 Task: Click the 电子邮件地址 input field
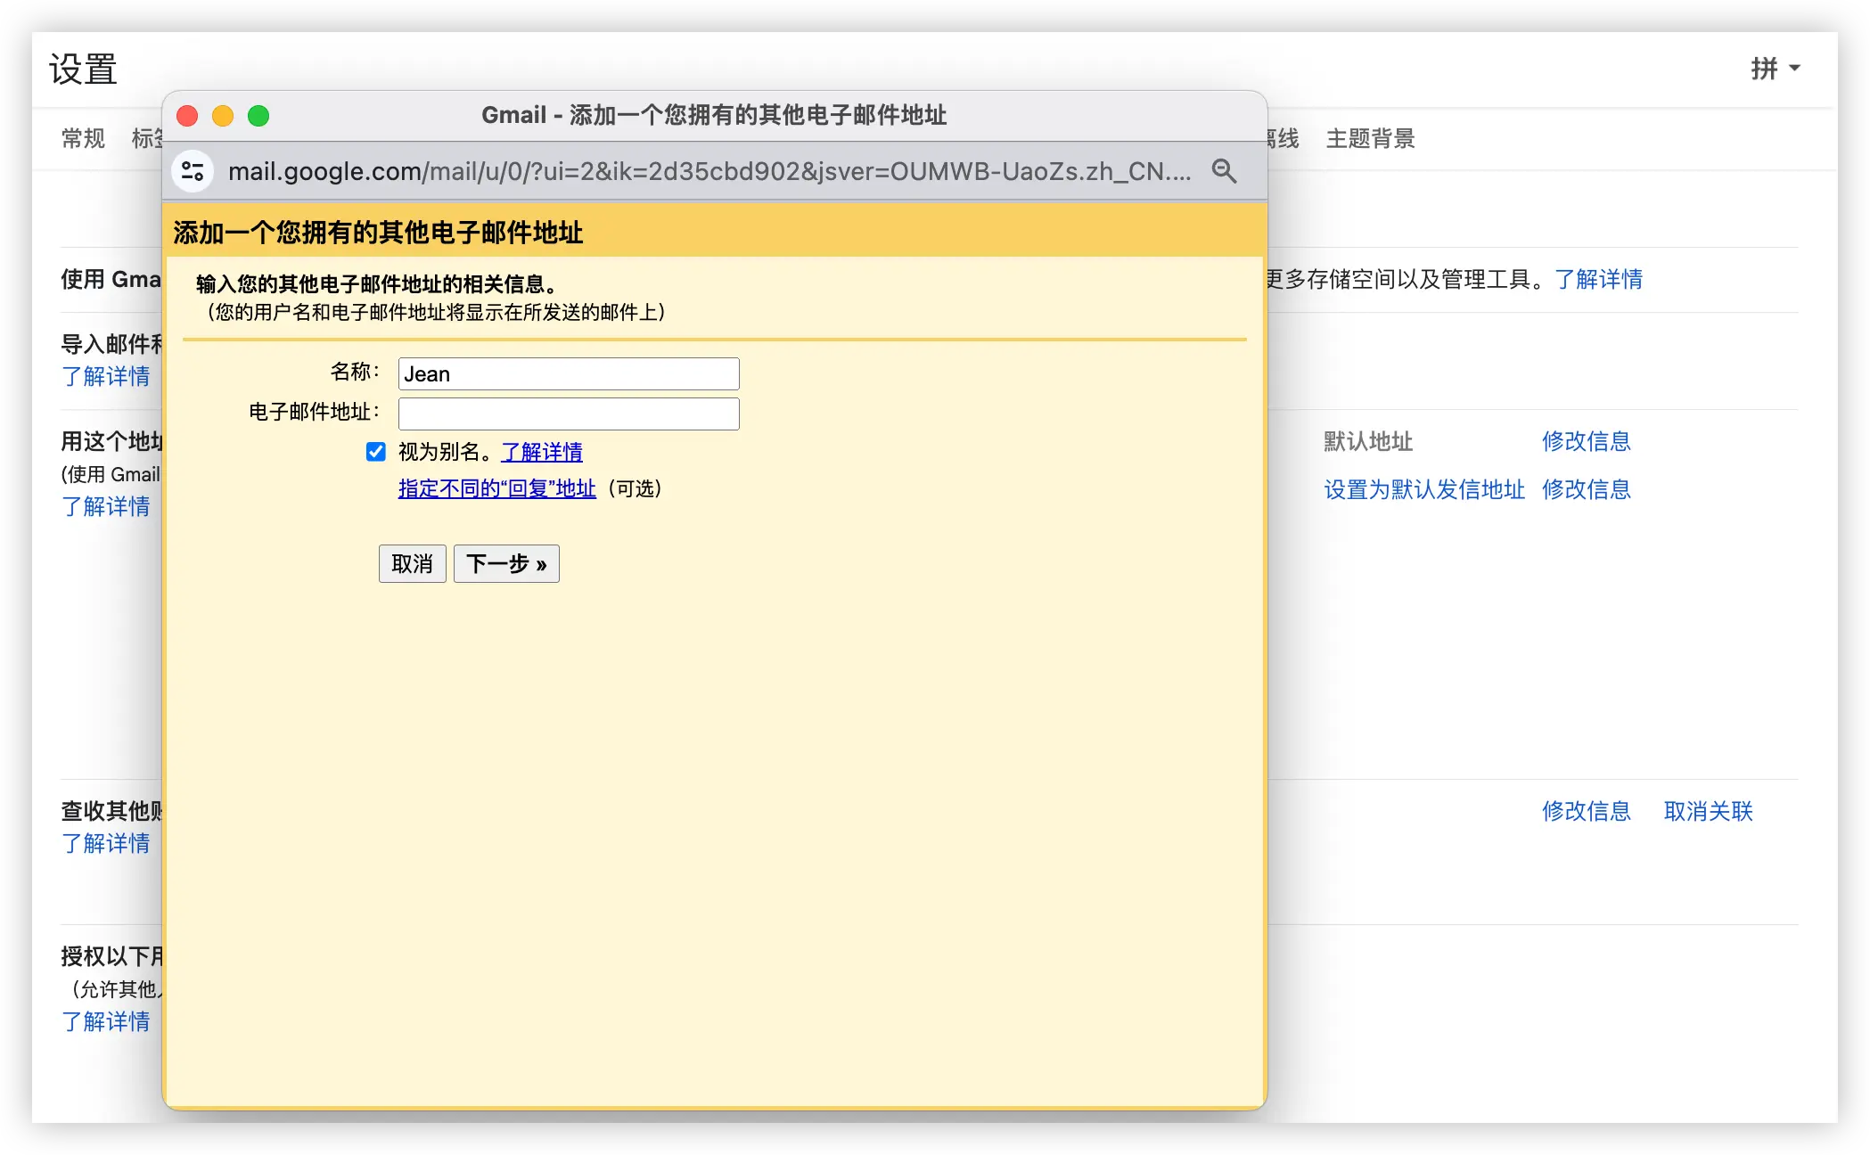(568, 411)
